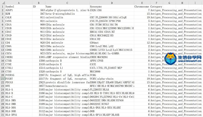Click the calnexin name cell
Viewport: 203px width, 117px height.
tap(67, 21)
